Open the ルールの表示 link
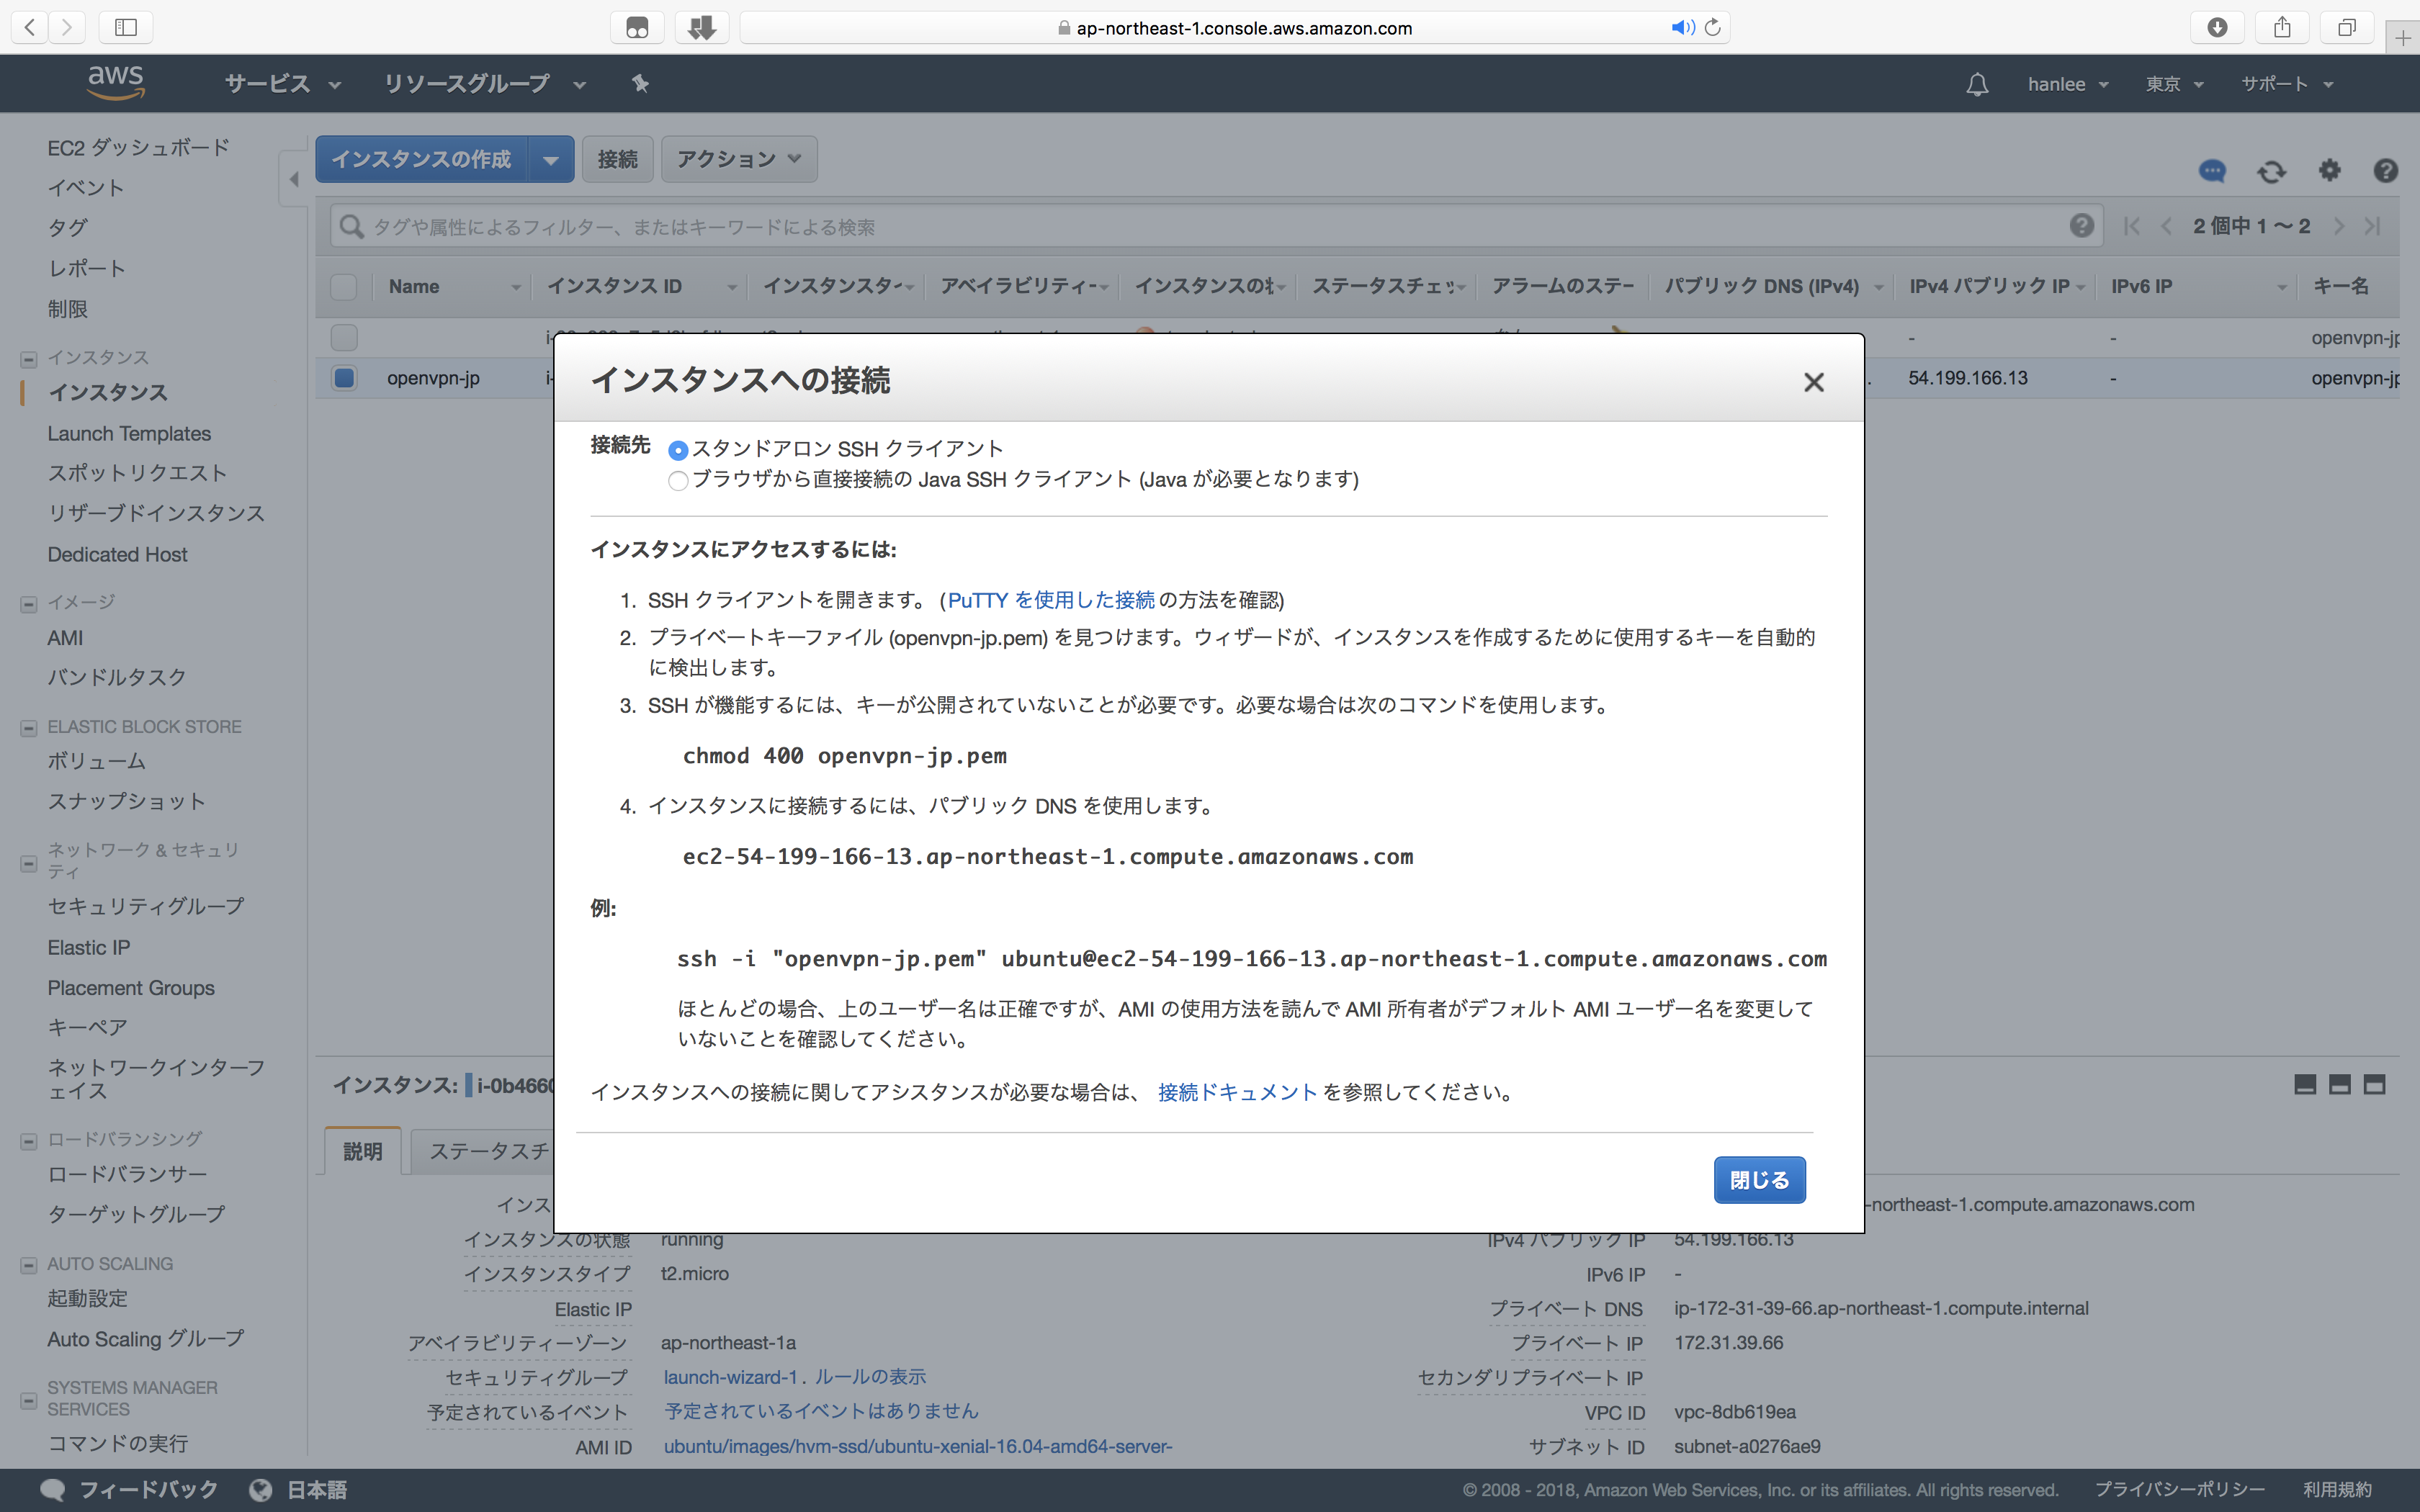The image size is (2420, 1512). click(x=870, y=1377)
